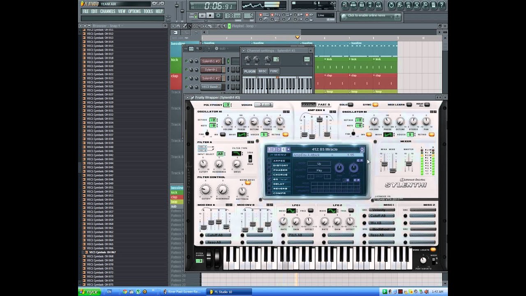Arm the record button in the transport
Viewport: 526px width, 296px height.
[218, 16]
